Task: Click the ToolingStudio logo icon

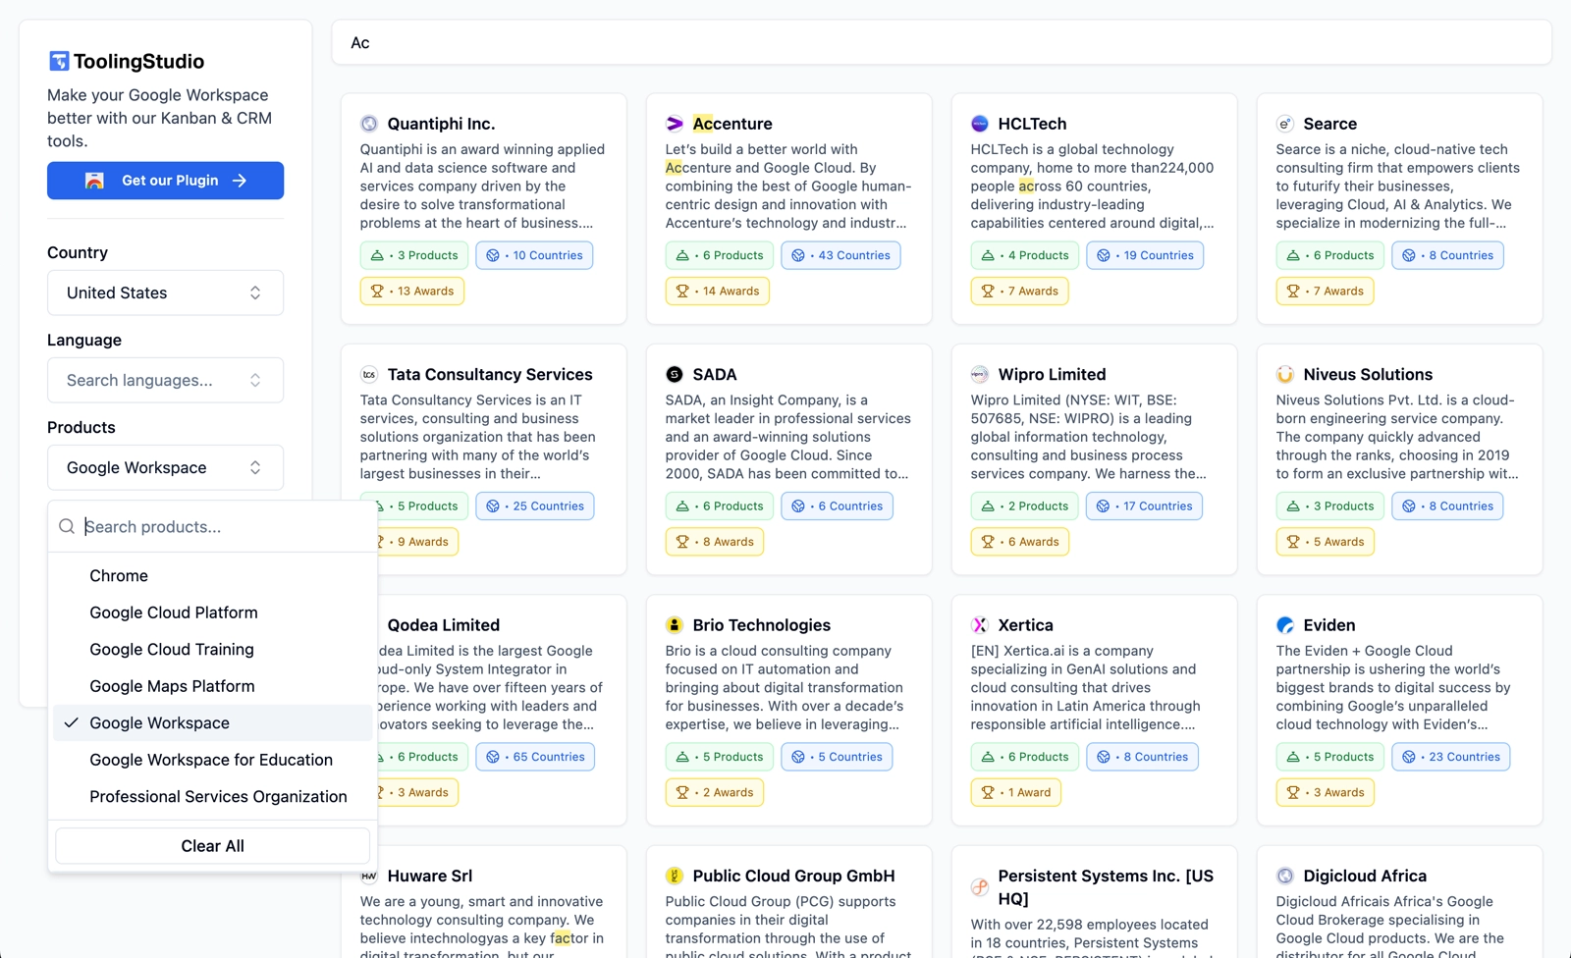Action: pos(60,61)
